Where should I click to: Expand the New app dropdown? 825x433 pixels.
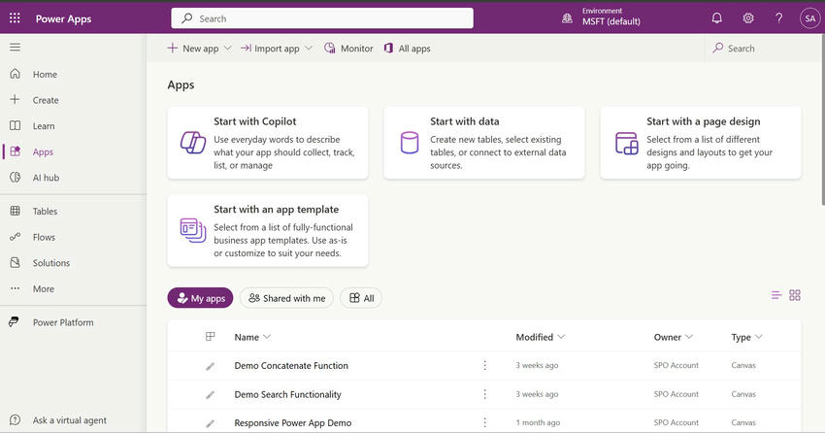tap(200, 49)
